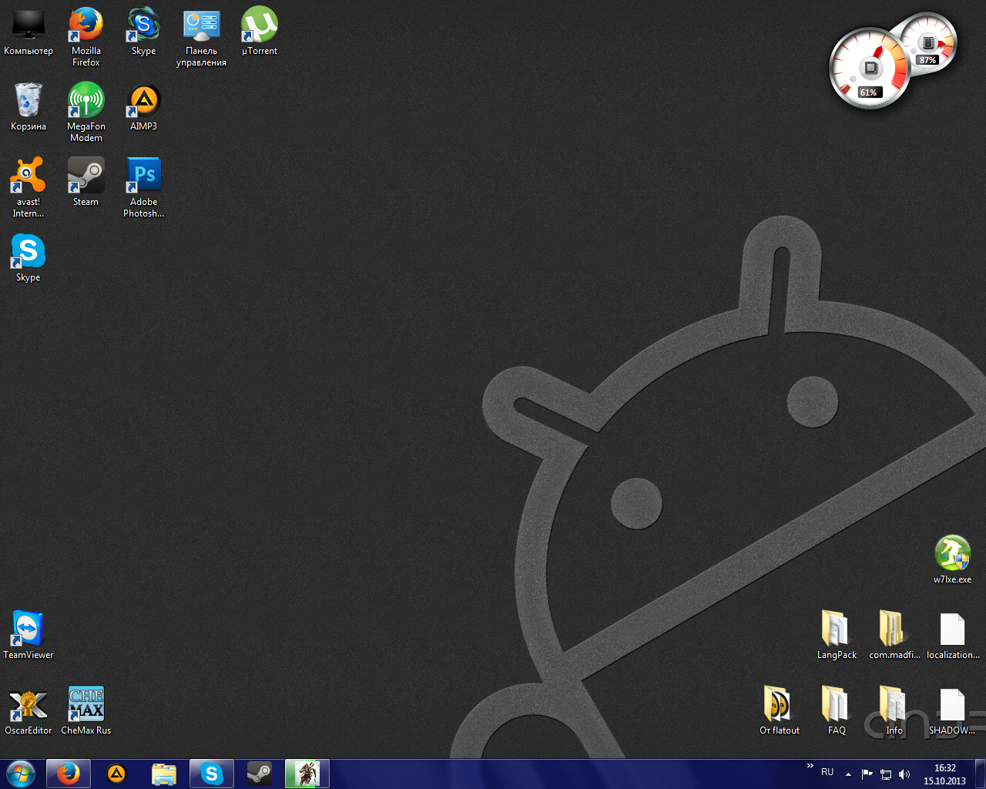The height and width of the screenshot is (789, 986).
Task: Switch to the game window taskbar button
Action: pyautogui.click(x=307, y=774)
